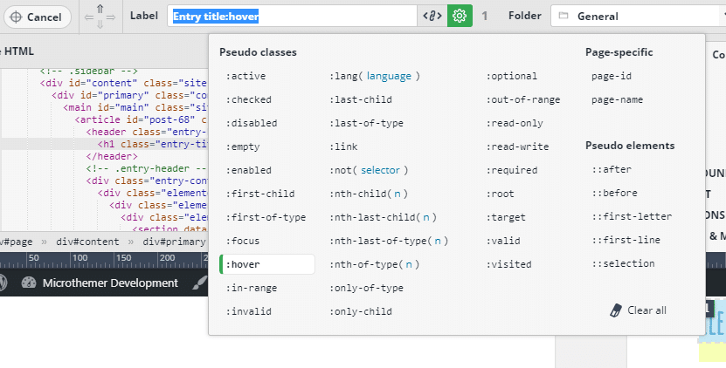This screenshot has height=368, width=726.
Task: Click the brush customize icon in admin bar
Action: coord(199,283)
